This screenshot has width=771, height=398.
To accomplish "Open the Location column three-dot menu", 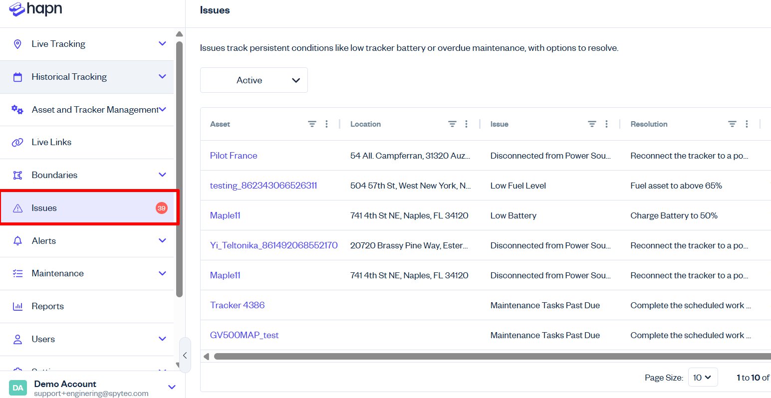I will (466, 124).
